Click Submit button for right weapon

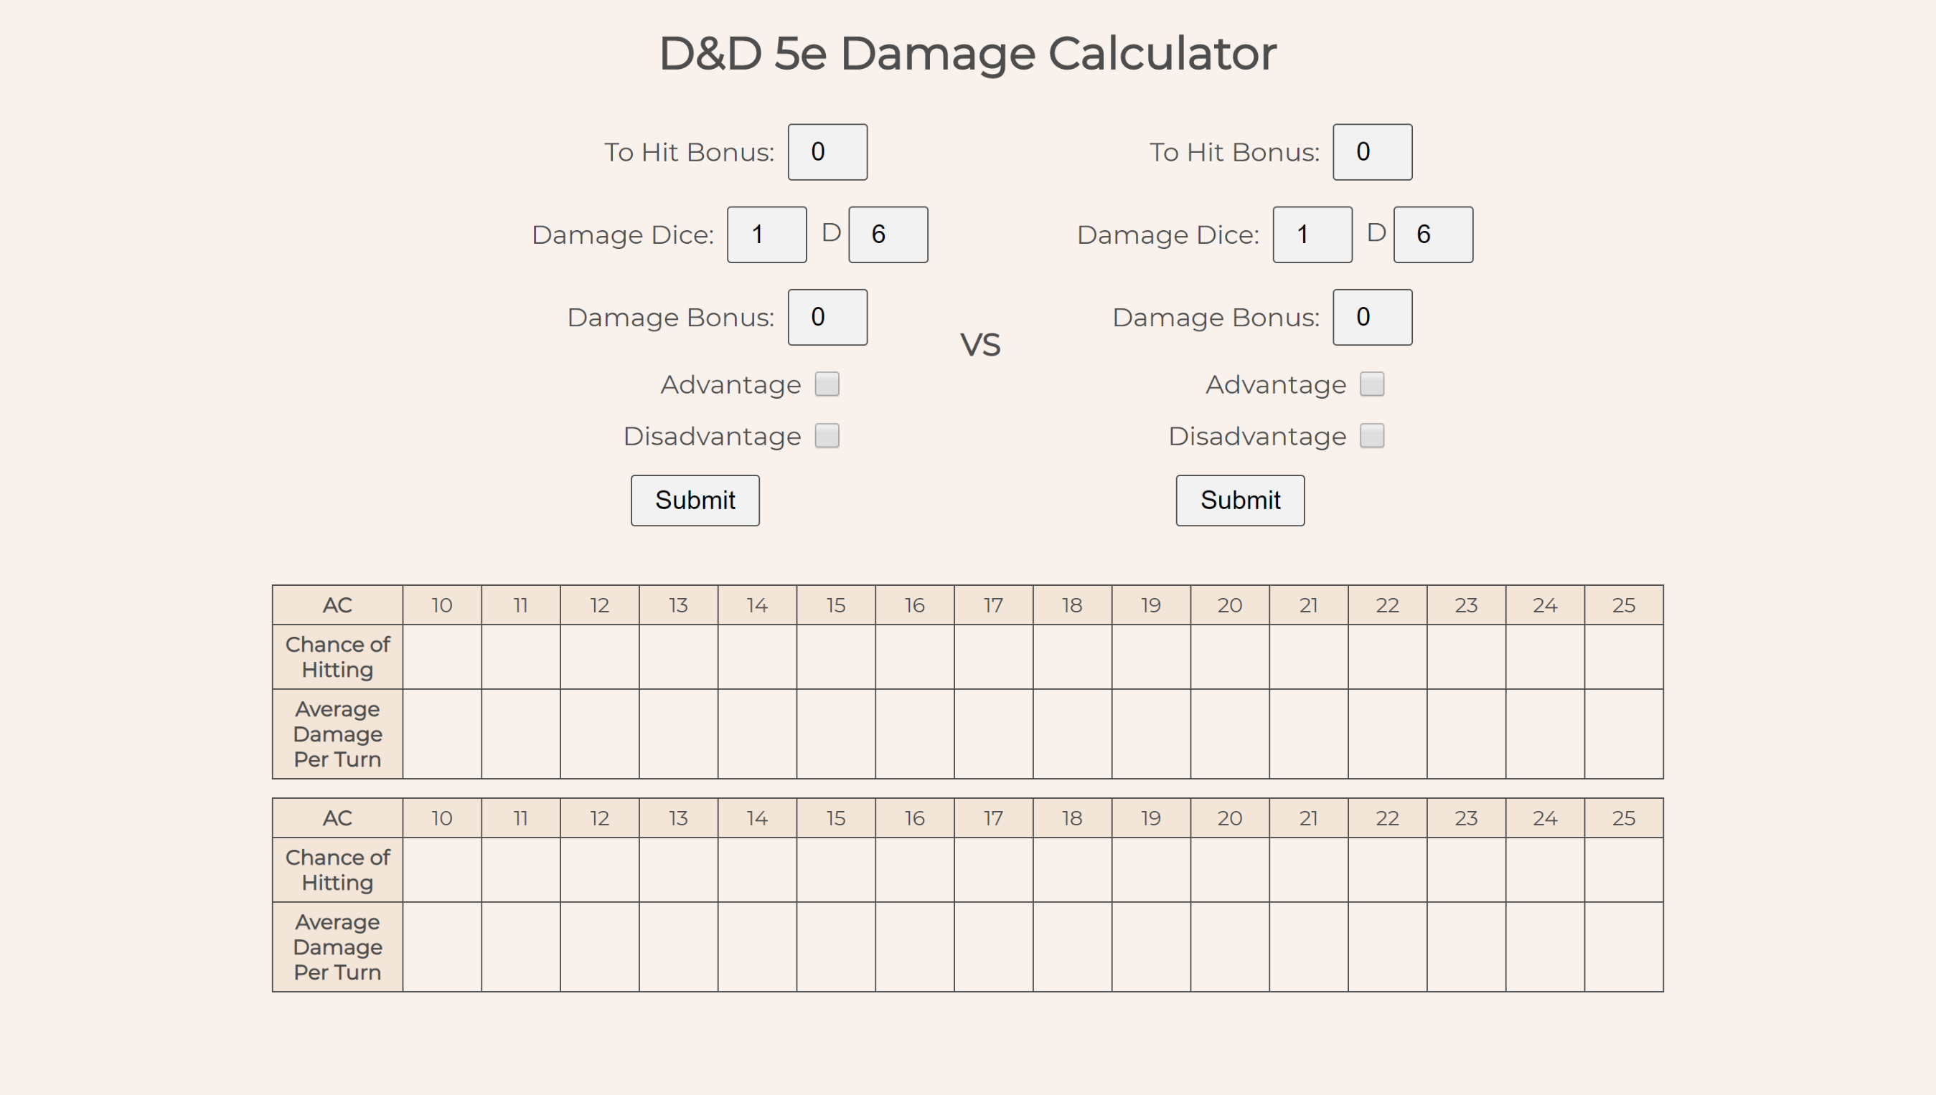click(1239, 500)
